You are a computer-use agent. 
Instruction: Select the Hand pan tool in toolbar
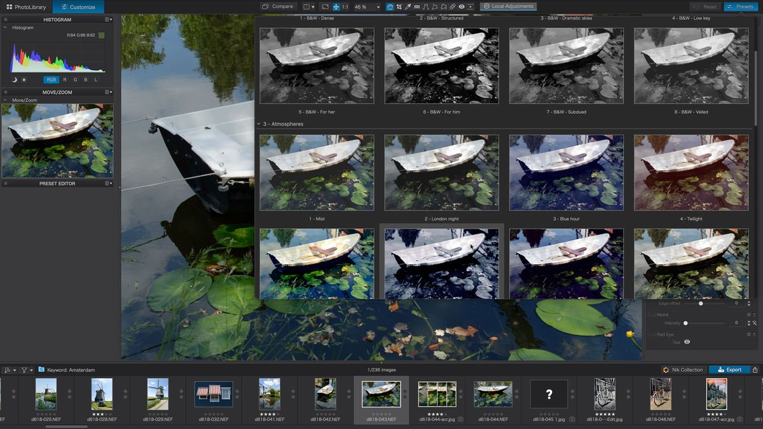tap(390, 6)
